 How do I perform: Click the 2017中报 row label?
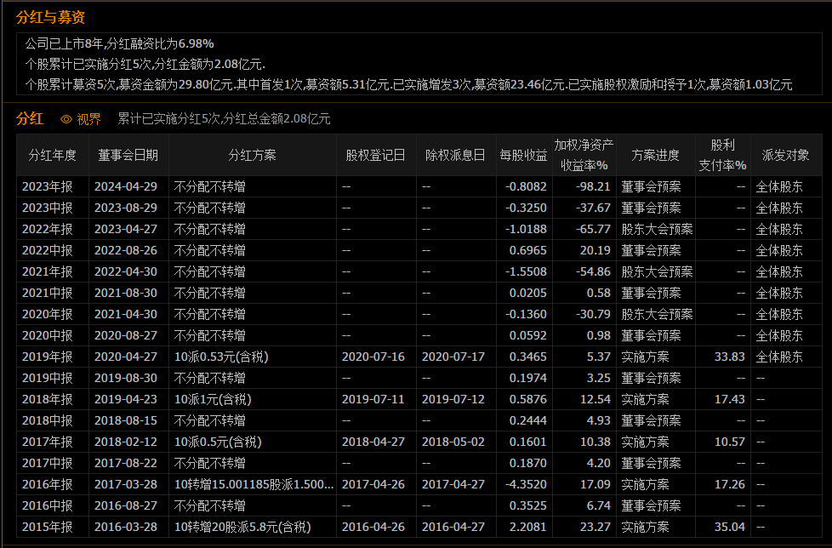click(48, 463)
